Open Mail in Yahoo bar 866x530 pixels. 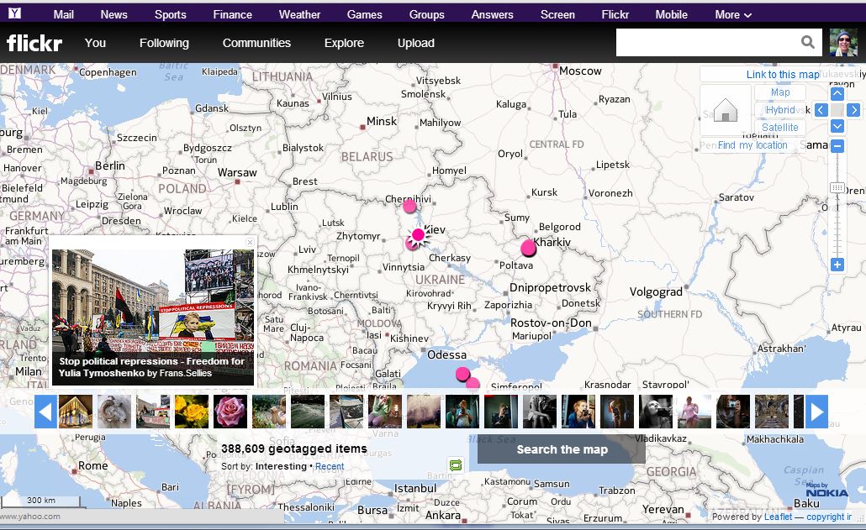[64, 15]
